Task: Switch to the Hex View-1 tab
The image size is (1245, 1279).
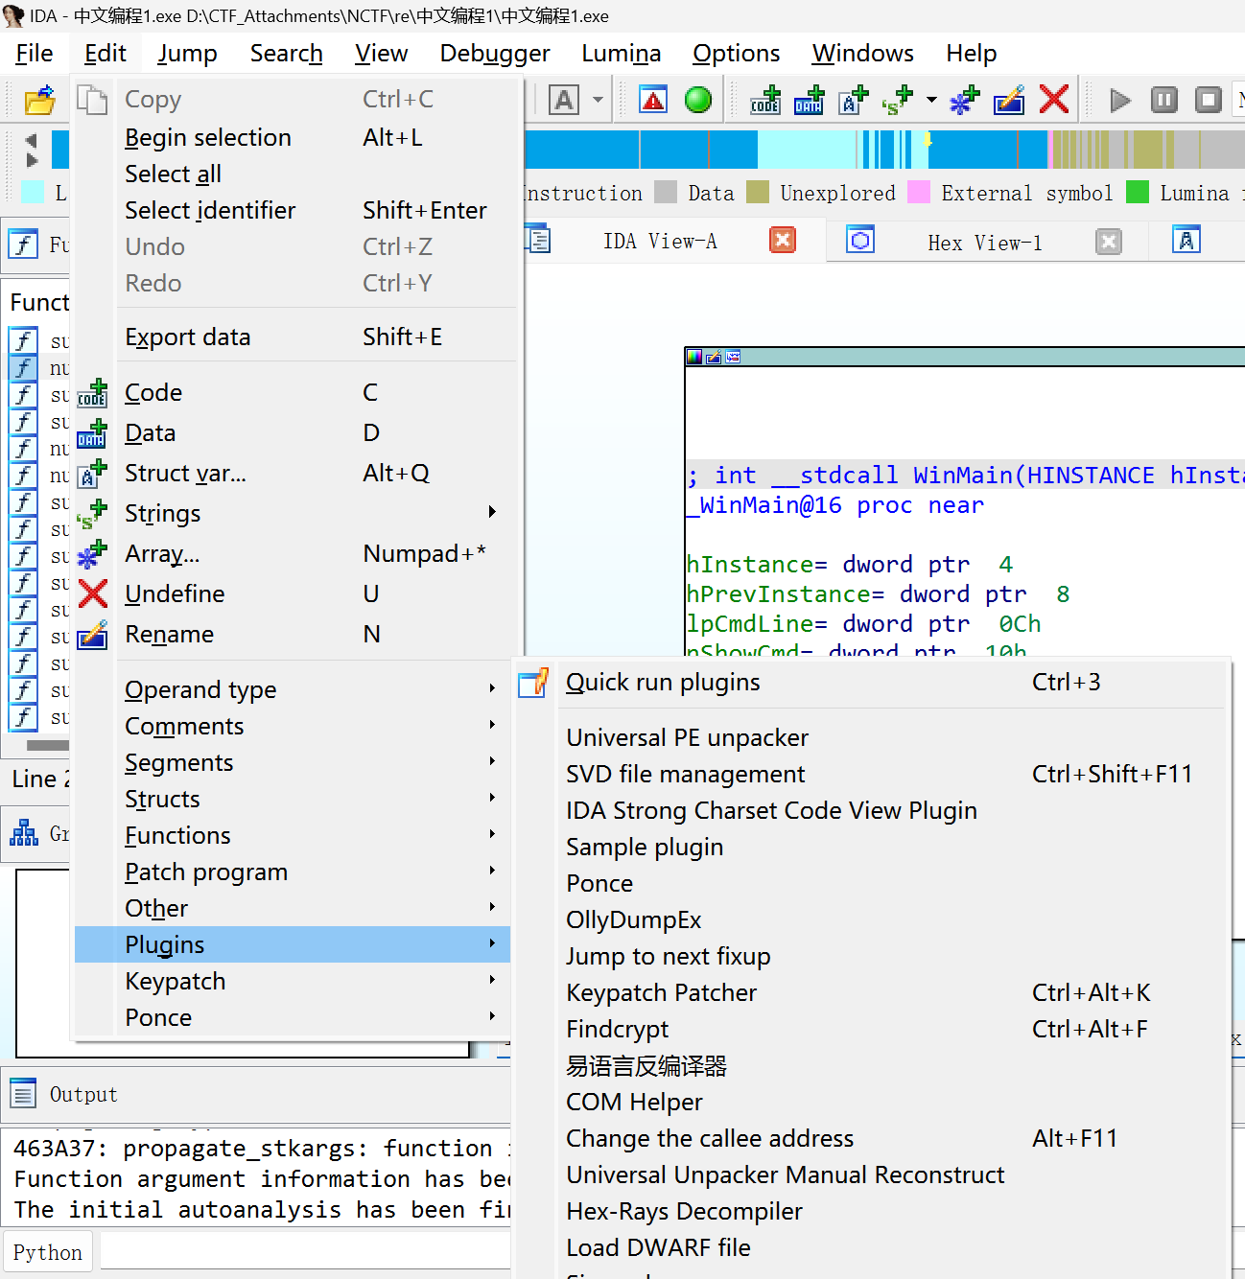Action: pos(985,243)
